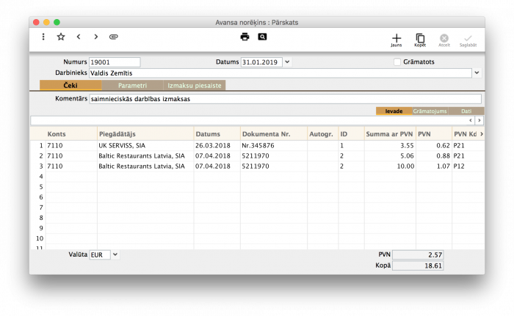This screenshot has width=514, height=316.
Task: Duplicate the record with Kopēt
Action: coord(420,40)
